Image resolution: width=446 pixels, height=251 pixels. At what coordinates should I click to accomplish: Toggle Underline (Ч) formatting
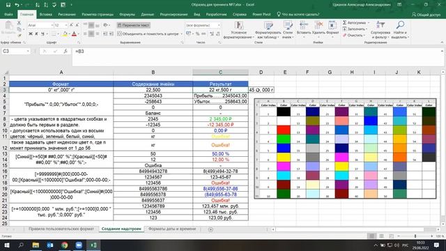point(43,34)
